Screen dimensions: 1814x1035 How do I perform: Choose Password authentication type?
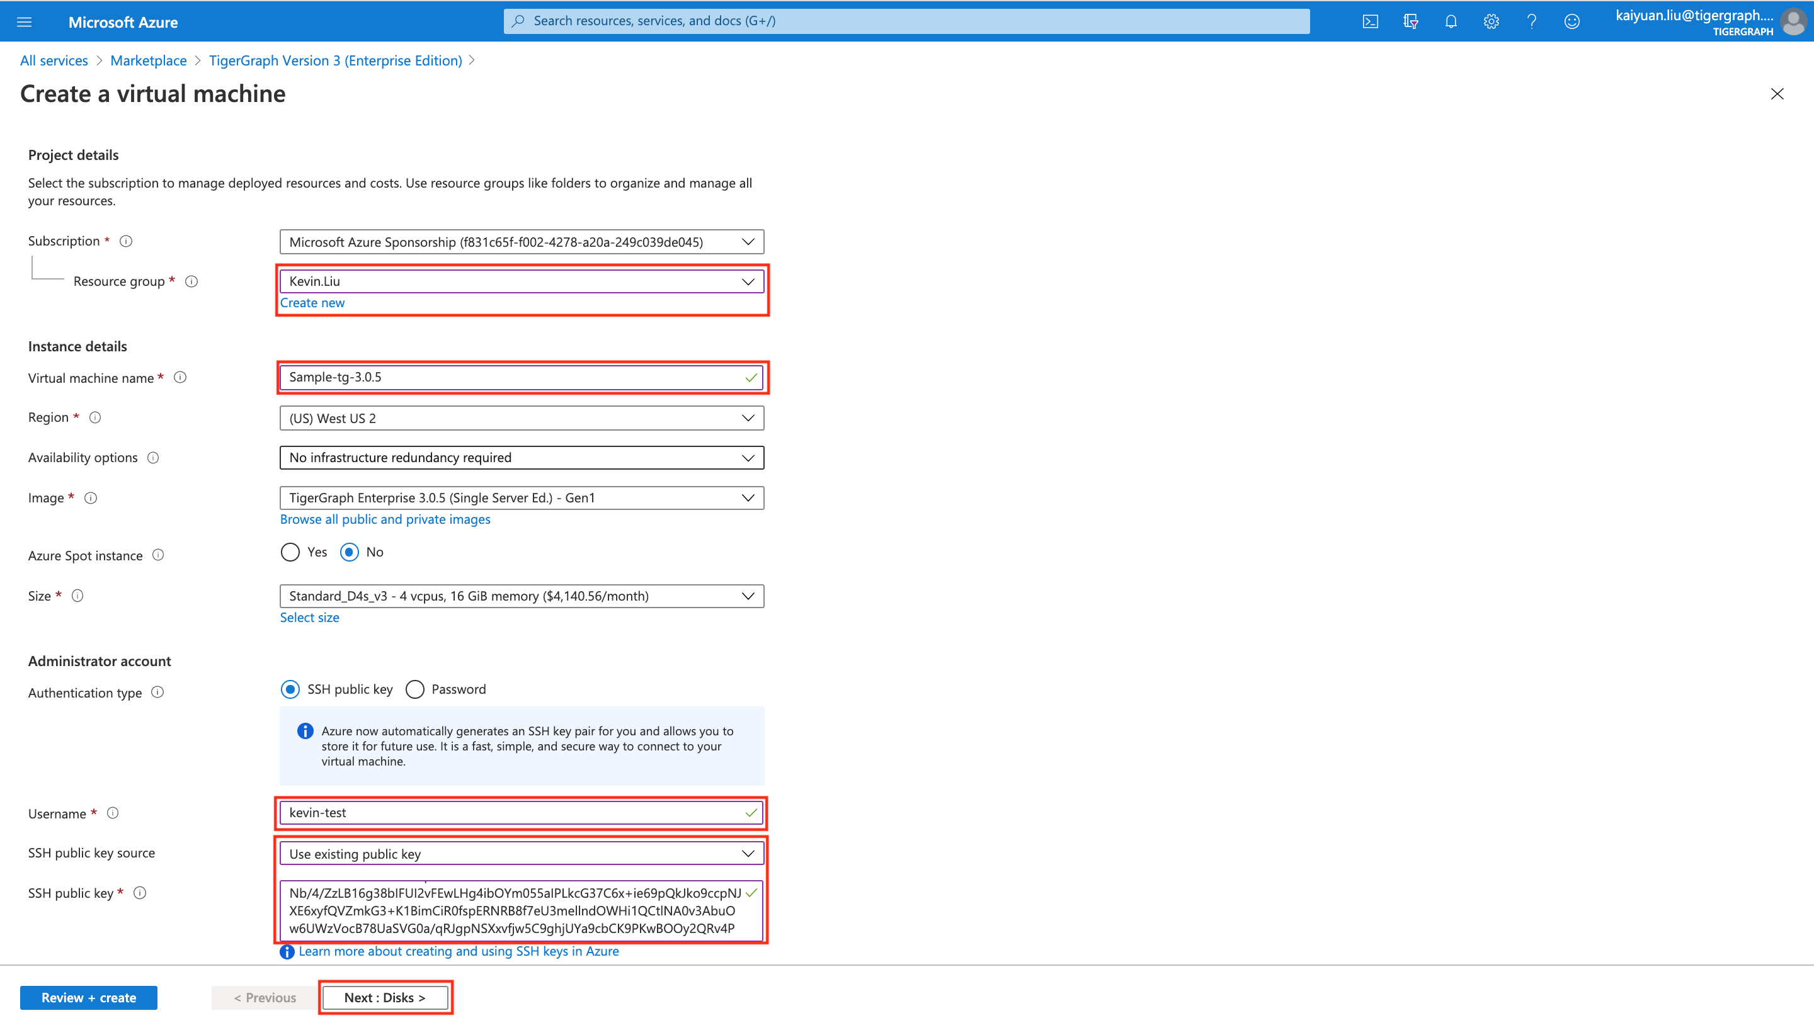click(x=414, y=689)
